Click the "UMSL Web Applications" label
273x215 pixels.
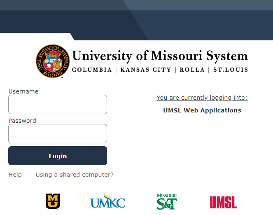(202, 110)
